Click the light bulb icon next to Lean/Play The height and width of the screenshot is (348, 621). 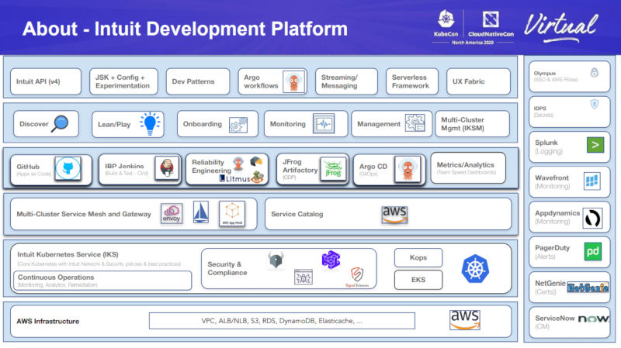[150, 124]
